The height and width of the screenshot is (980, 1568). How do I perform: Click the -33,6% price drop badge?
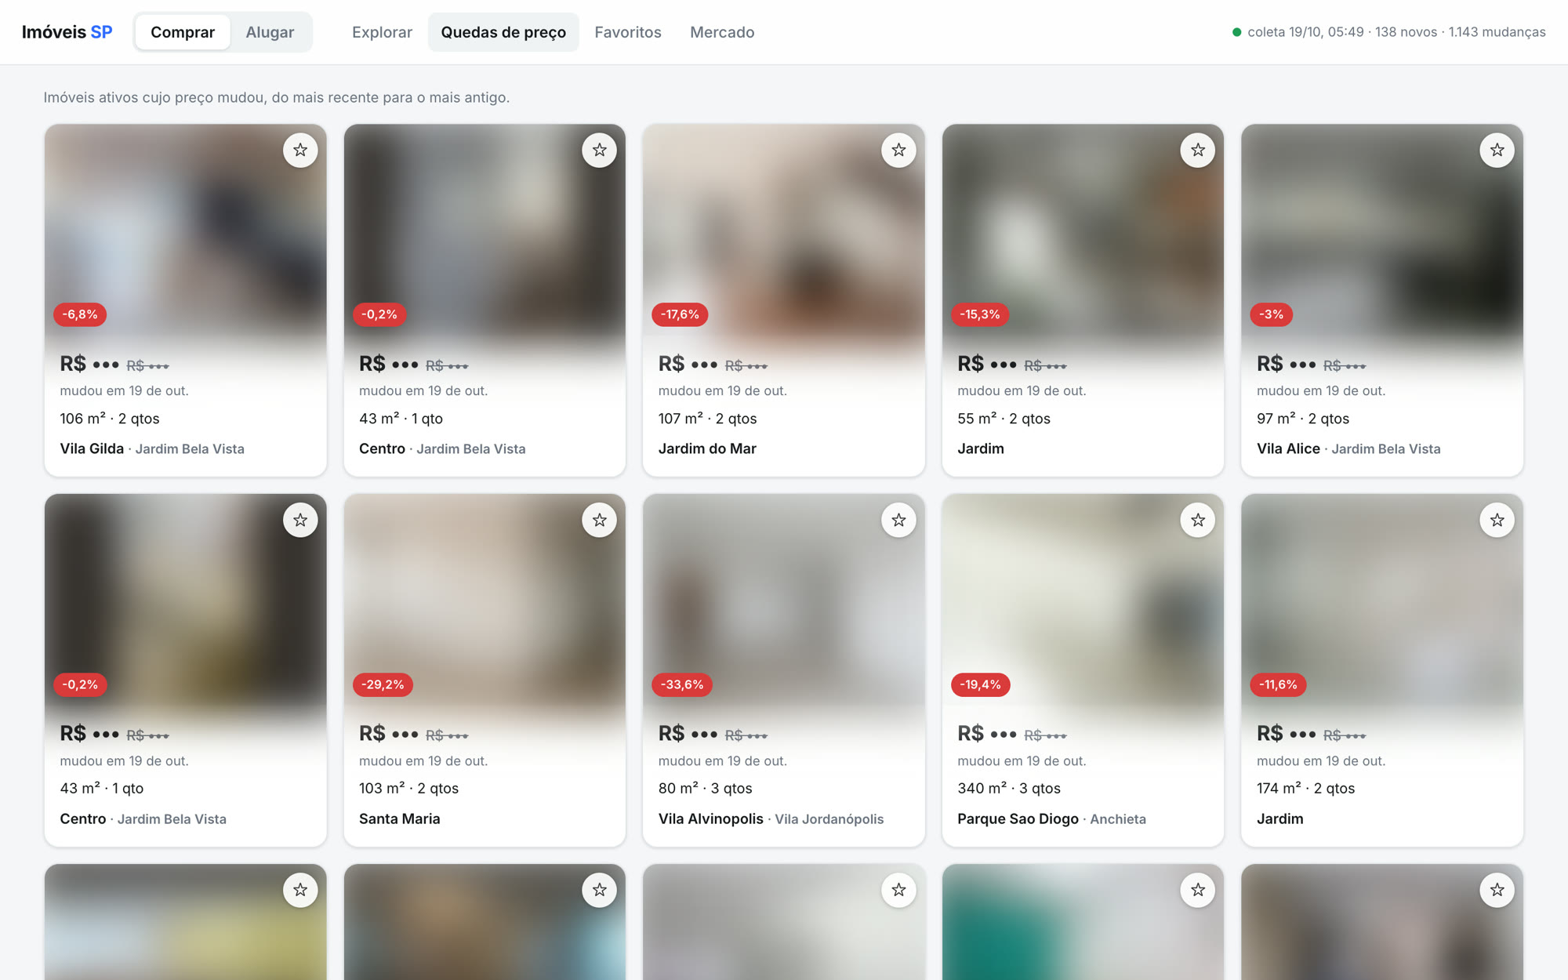[681, 684]
